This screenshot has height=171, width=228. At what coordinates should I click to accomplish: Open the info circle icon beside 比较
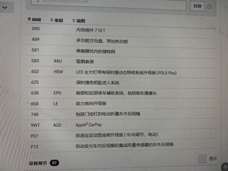click(209, 7)
